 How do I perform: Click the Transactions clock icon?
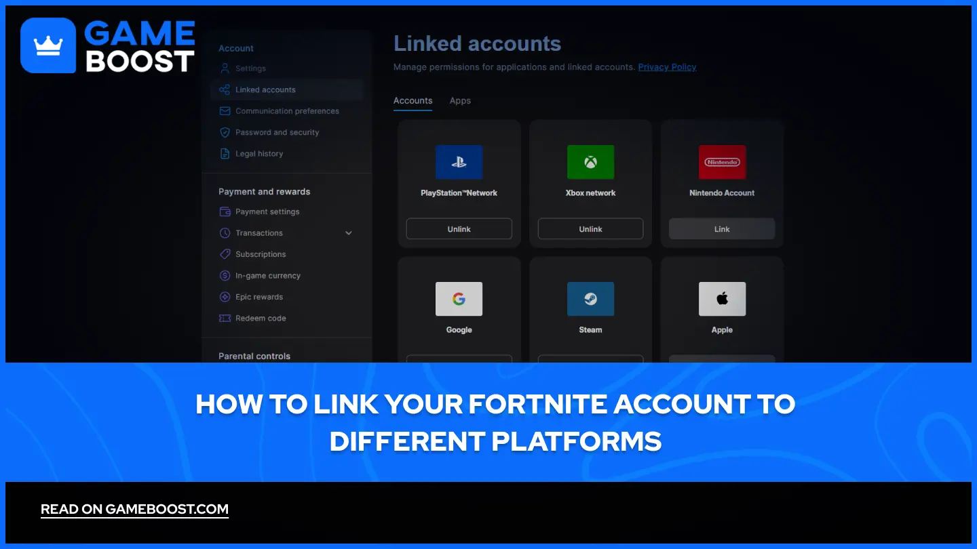pyautogui.click(x=225, y=233)
